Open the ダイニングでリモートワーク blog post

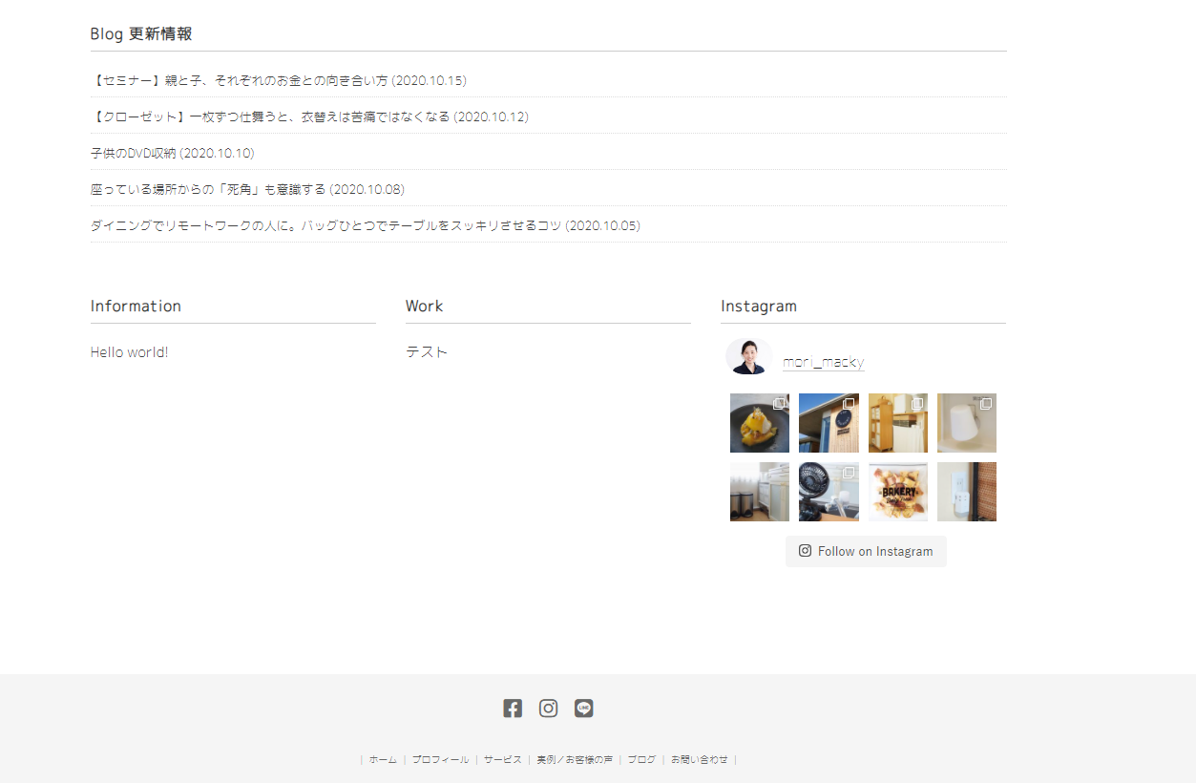366,225
